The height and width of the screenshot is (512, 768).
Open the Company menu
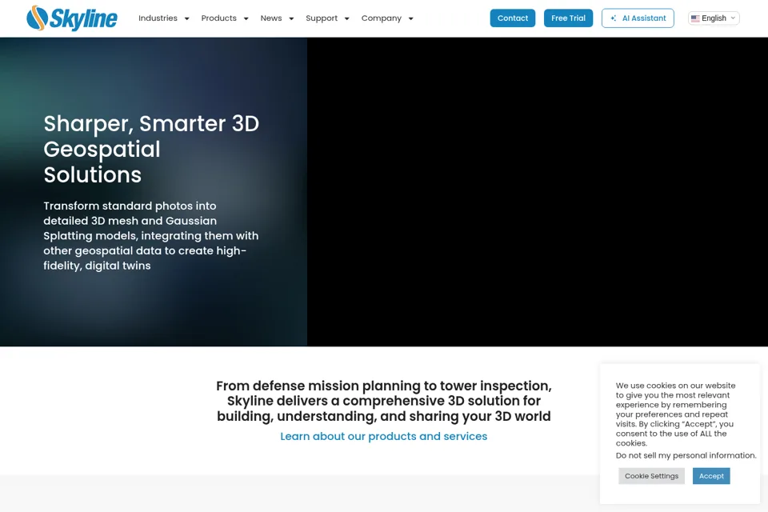tap(381, 18)
